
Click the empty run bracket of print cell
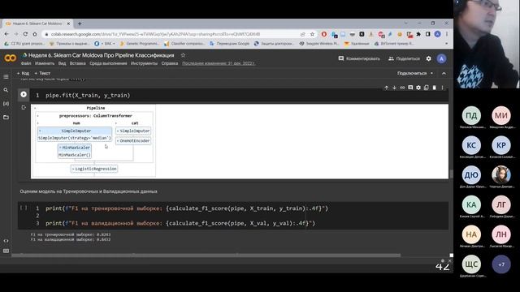coord(24,208)
